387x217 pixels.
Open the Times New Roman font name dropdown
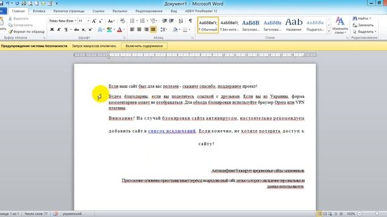(75, 21)
